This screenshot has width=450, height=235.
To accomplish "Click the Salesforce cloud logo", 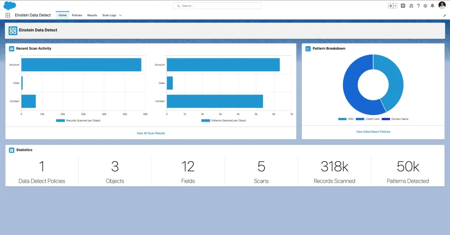I will [10, 5].
